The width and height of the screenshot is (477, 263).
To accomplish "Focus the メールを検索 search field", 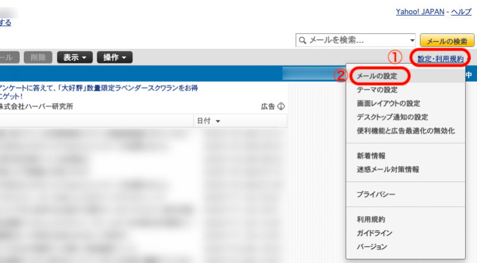I will click(355, 40).
